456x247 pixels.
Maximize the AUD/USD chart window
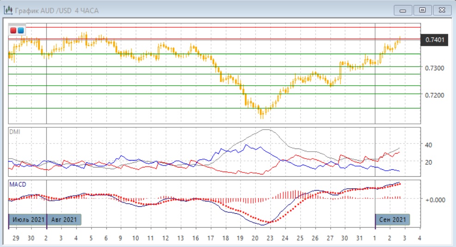[x=422, y=10]
